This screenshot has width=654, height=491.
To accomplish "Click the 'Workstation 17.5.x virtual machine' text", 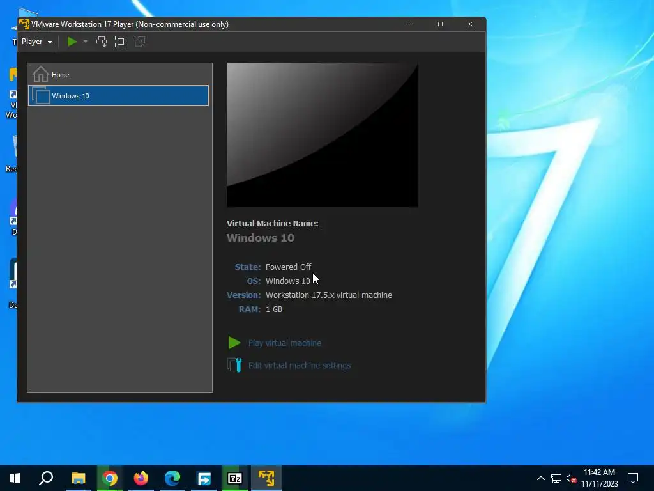I will 329,295.
